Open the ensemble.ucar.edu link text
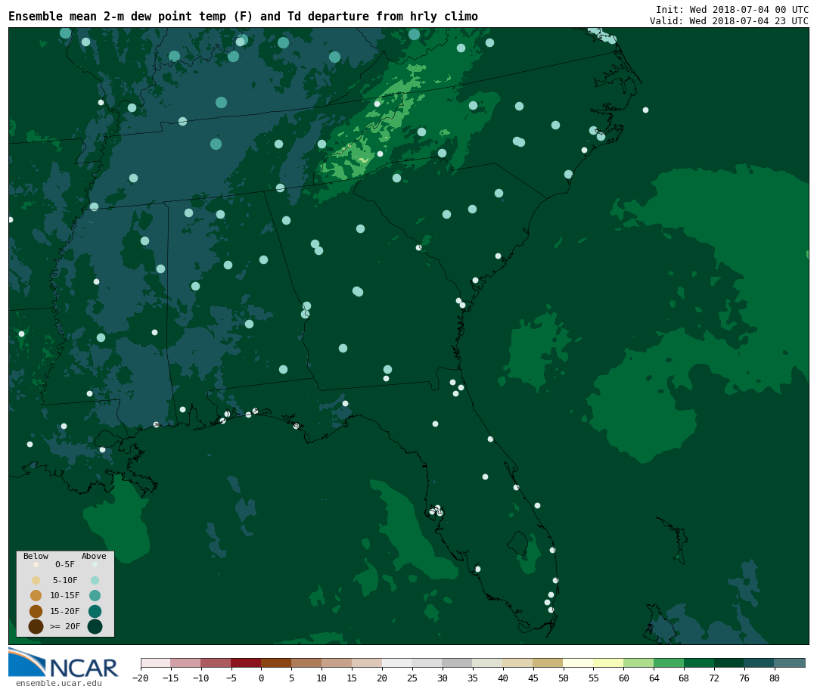Image resolution: width=817 pixels, height=692 pixels. (x=59, y=683)
